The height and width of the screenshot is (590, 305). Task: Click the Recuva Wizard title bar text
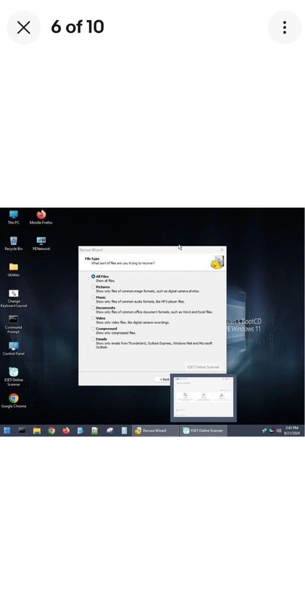[91, 250]
